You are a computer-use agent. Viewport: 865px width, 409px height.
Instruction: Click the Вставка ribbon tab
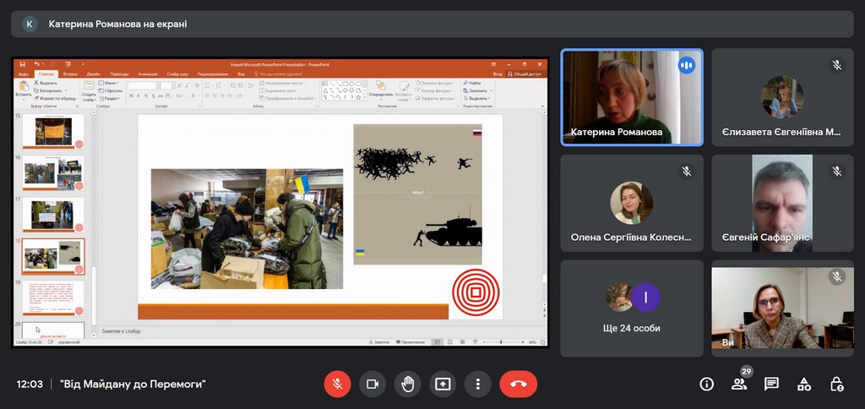point(69,74)
